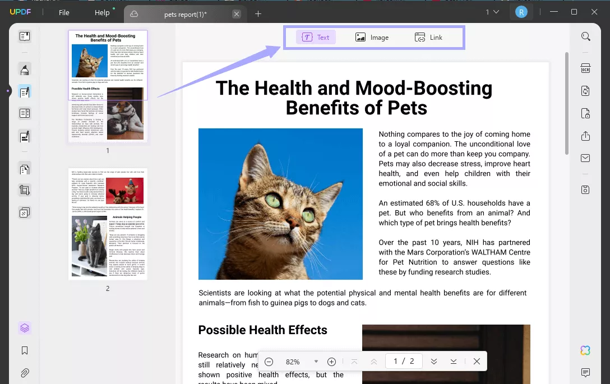Select the Edit PDF tool

click(25, 92)
